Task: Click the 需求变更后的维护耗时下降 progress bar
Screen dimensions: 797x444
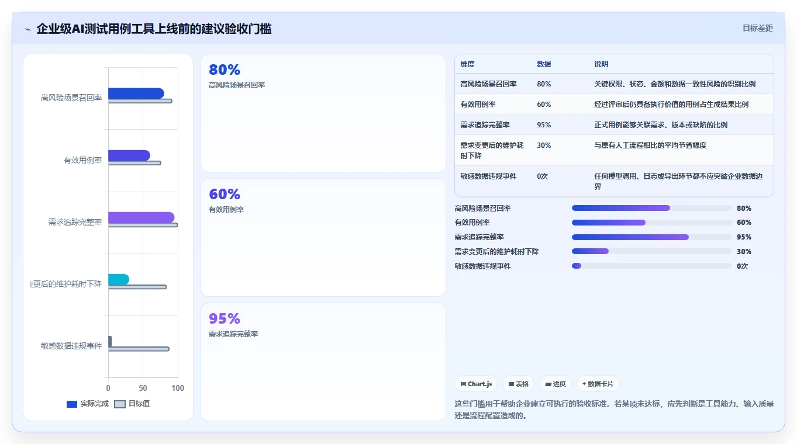Action: tap(652, 251)
